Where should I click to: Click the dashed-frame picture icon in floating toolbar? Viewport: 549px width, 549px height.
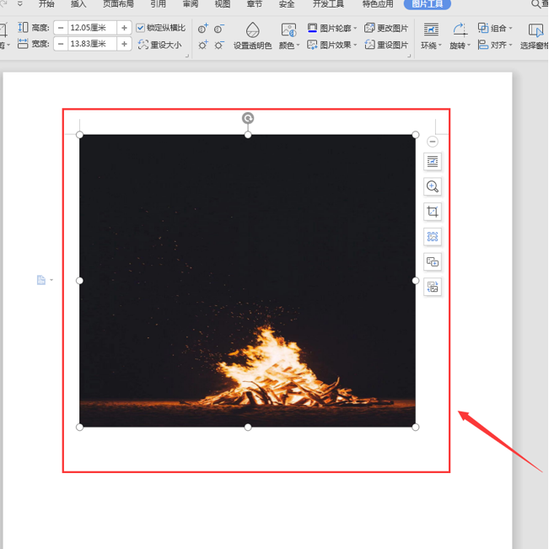point(433,237)
